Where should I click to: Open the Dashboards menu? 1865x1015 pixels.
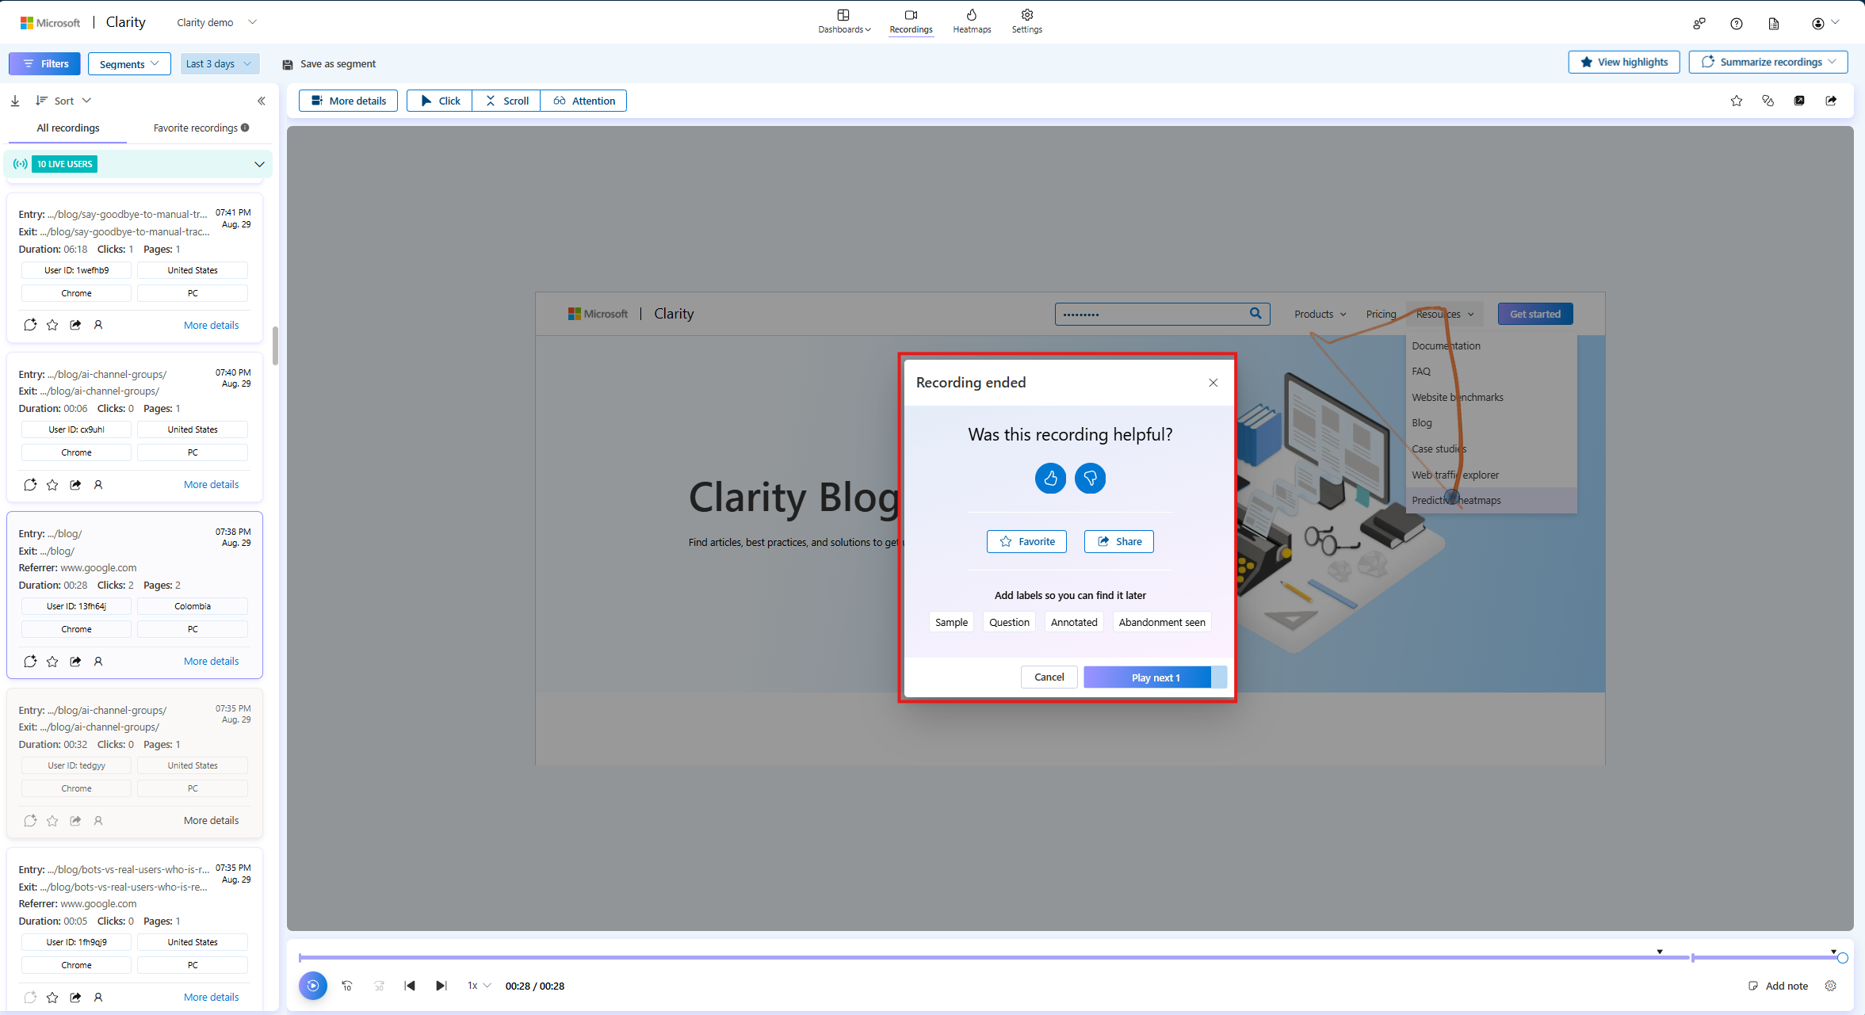pos(843,21)
